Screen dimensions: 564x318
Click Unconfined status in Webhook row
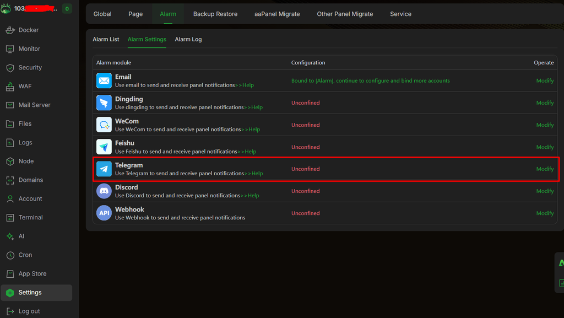click(305, 213)
